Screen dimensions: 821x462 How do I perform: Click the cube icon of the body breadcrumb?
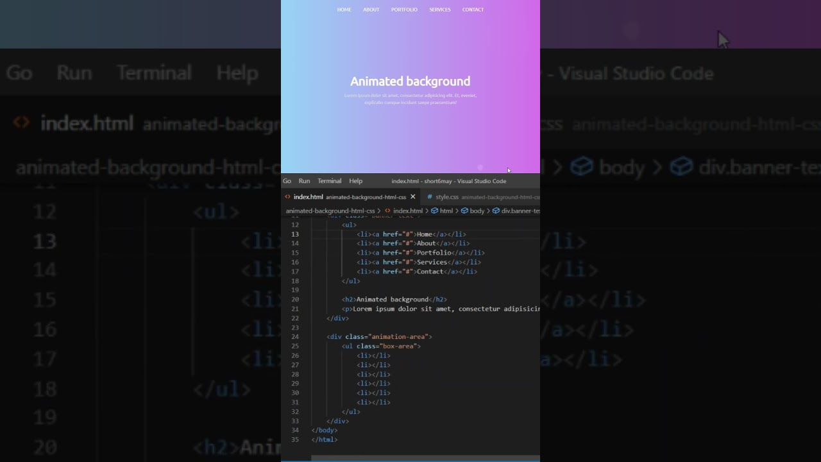click(x=464, y=210)
